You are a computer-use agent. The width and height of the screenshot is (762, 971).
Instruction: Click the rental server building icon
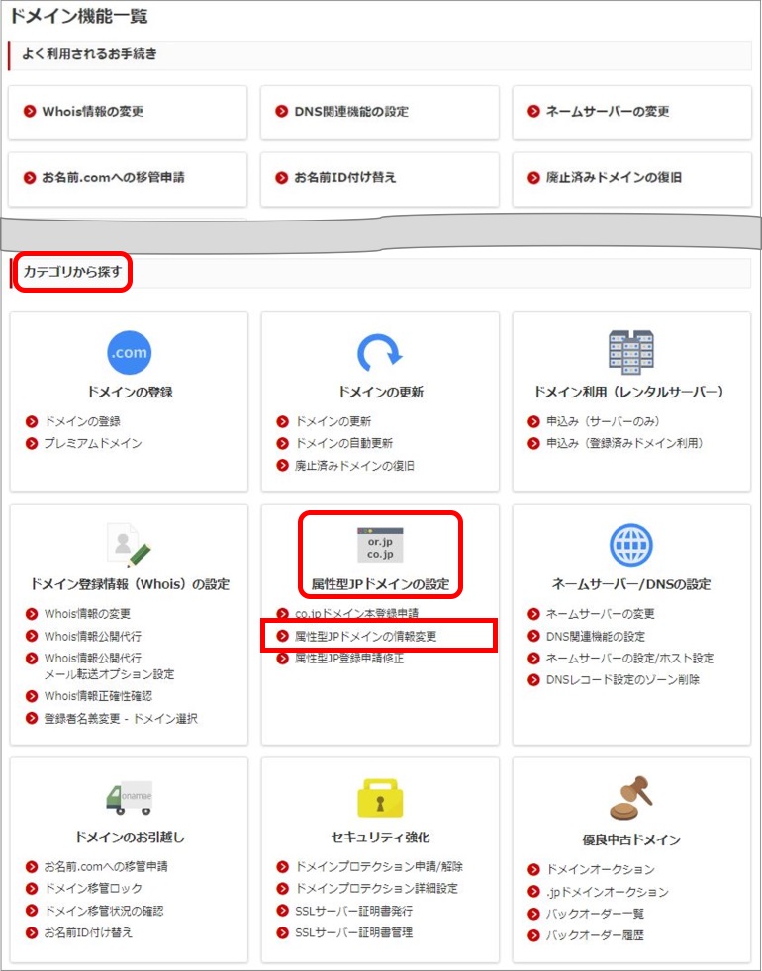(x=630, y=351)
